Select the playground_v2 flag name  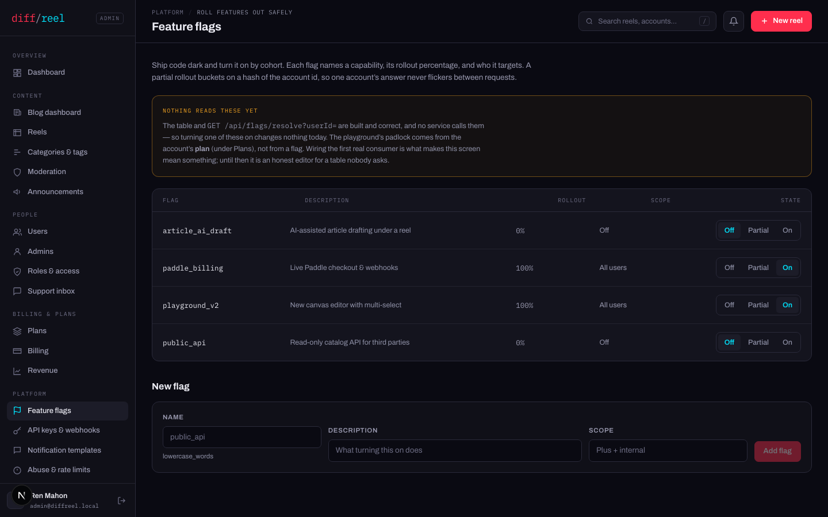(x=190, y=306)
